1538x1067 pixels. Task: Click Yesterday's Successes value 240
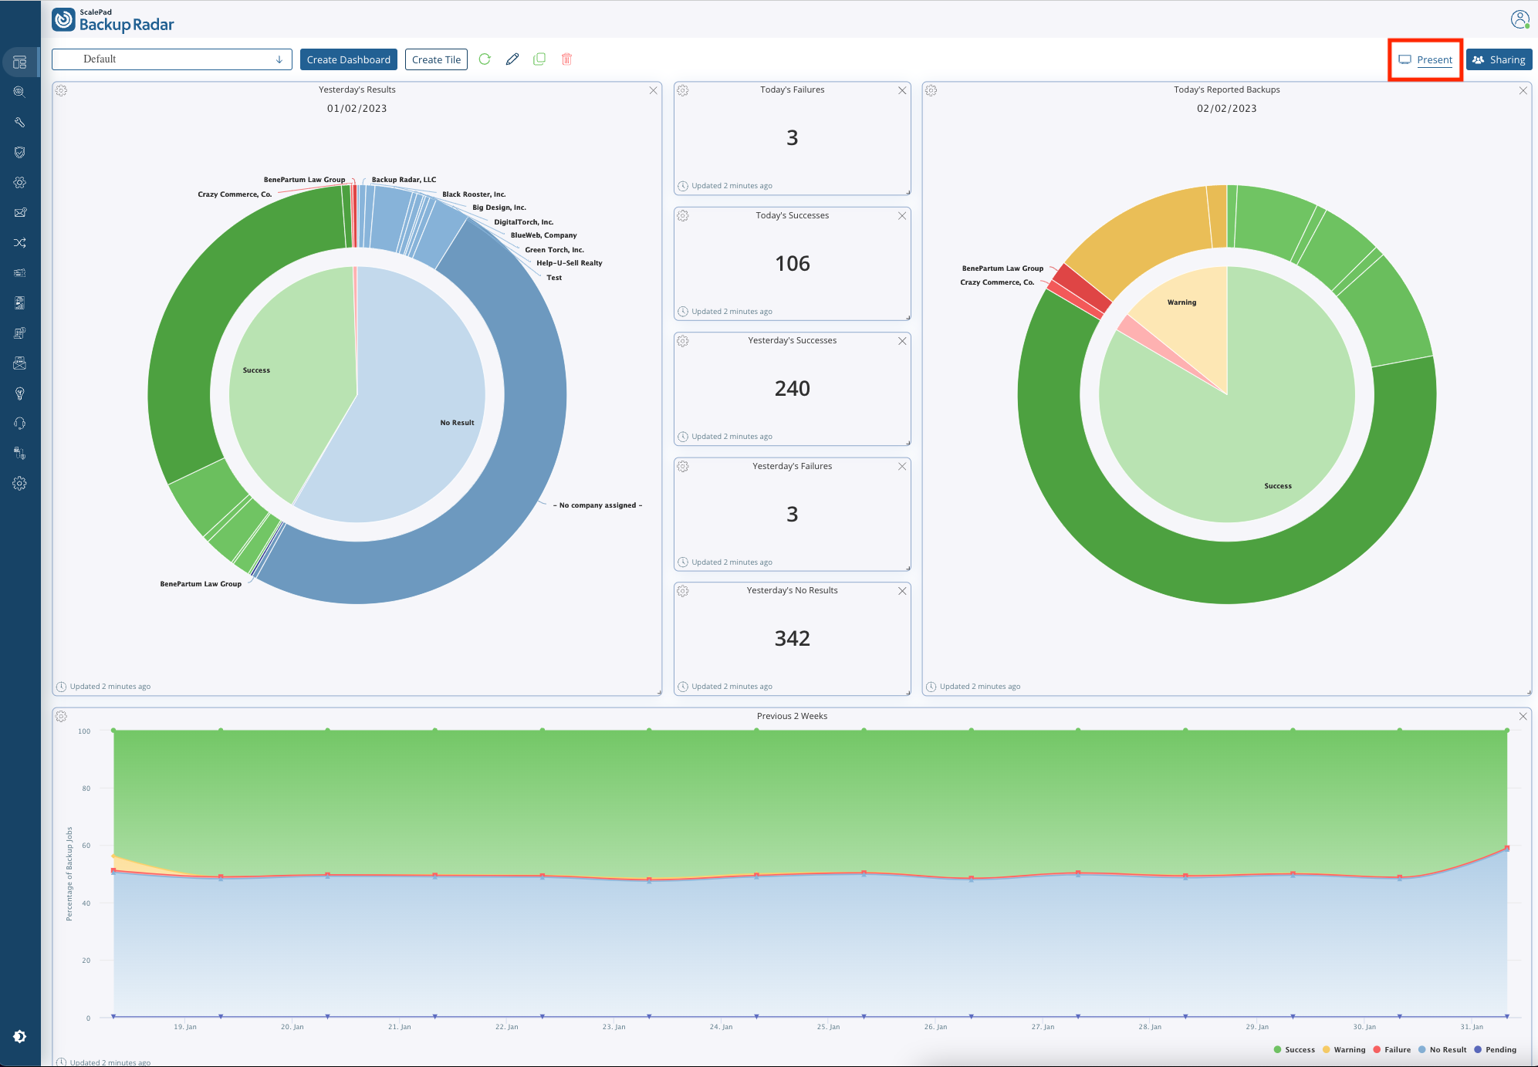793,389
